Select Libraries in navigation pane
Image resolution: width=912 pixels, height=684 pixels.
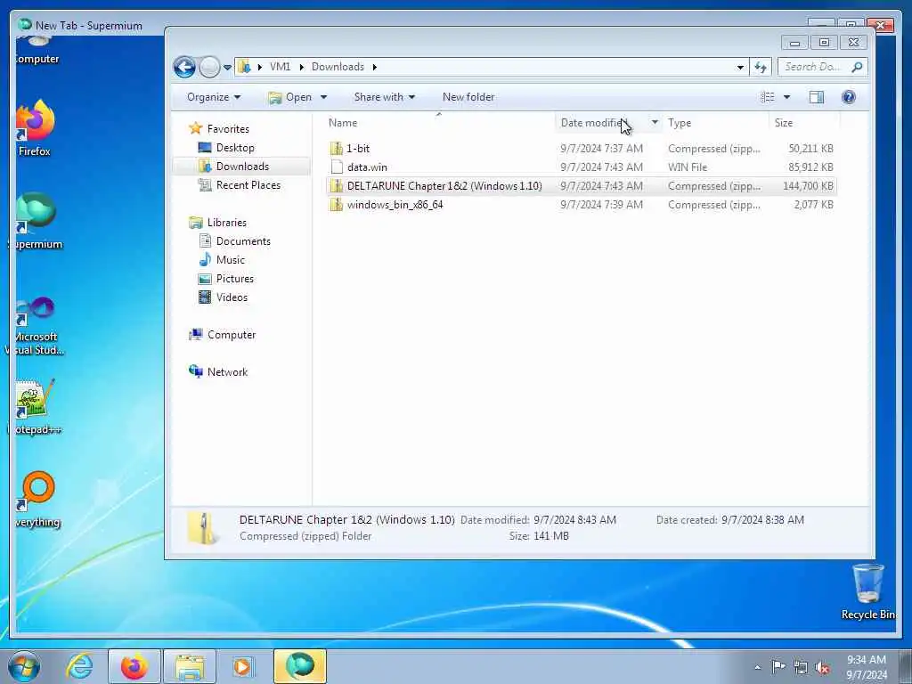point(227,222)
